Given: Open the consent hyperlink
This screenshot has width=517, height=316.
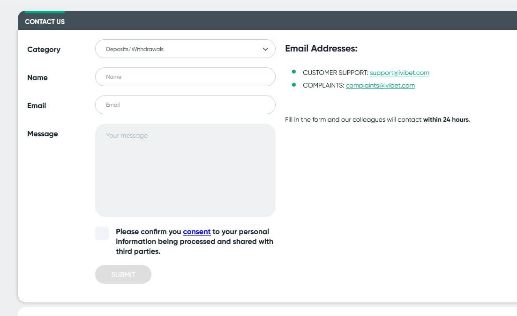Looking at the screenshot, I should (196, 232).
